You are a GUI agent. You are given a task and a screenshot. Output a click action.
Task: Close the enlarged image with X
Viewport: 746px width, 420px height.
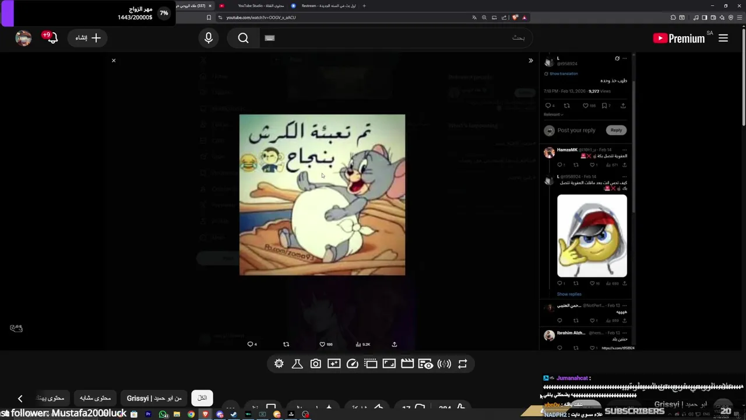[114, 61]
